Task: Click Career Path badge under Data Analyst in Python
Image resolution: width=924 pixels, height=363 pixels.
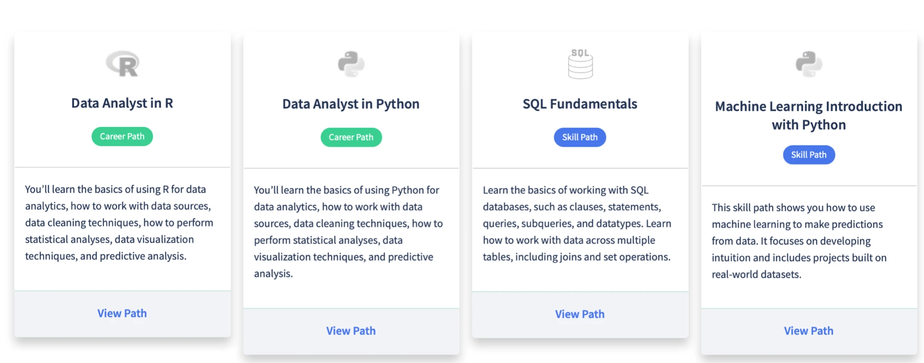Action: click(x=351, y=137)
